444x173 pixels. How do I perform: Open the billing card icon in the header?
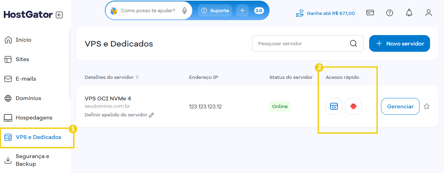370,13
